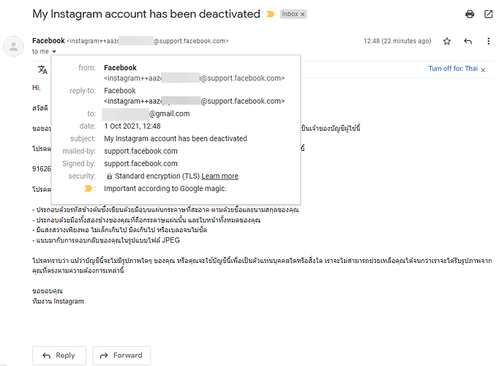Viewport: 499px width, 366px height.
Task: Click the 'ทีมงาน Instagram' signature text
Action: [x=58, y=302]
